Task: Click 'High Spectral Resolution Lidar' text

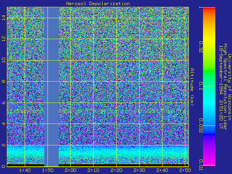Action: click(x=225, y=87)
